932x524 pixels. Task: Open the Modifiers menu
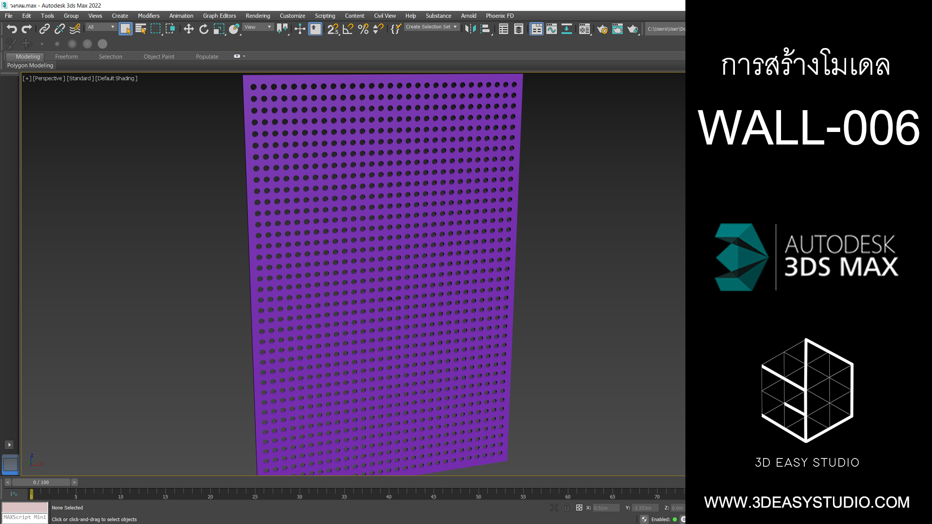[x=149, y=16]
